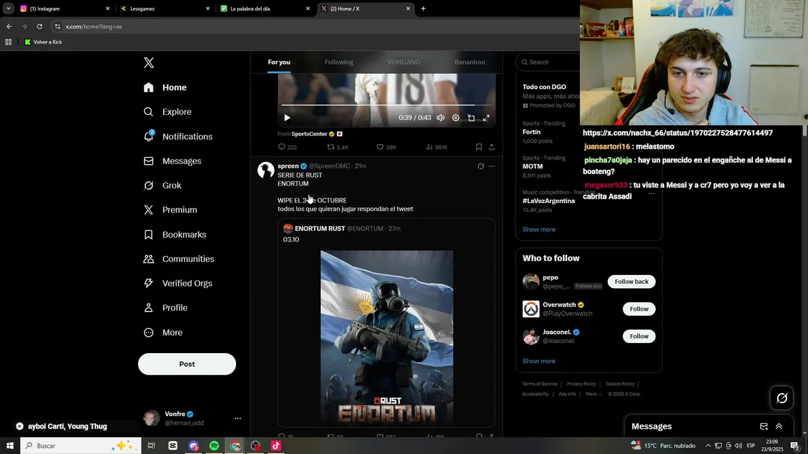808x454 pixels.
Task: Show more trending topics
Action: click(539, 230)
